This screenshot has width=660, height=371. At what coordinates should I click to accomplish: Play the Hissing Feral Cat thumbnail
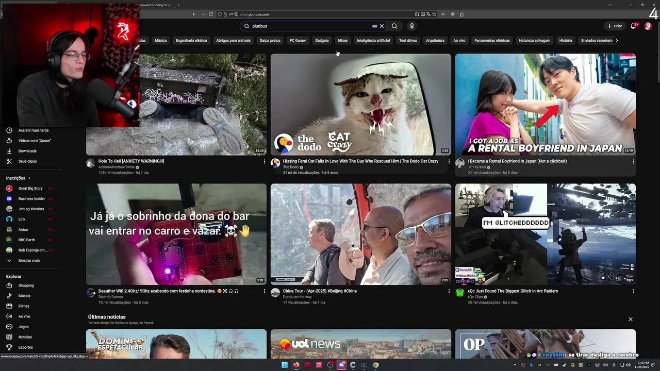361,105
